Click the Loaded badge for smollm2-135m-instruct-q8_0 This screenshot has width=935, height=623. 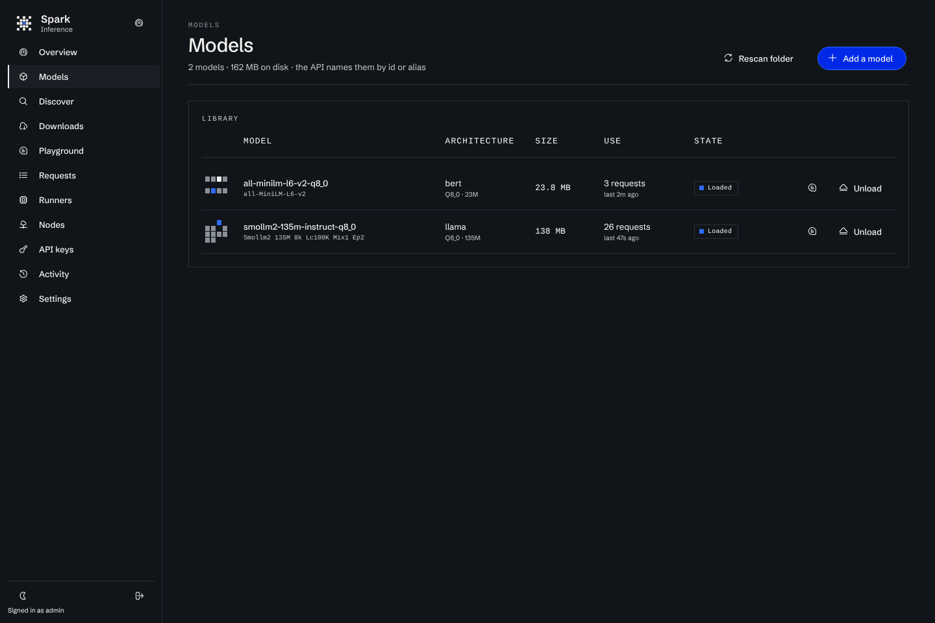tap(716, 231)
